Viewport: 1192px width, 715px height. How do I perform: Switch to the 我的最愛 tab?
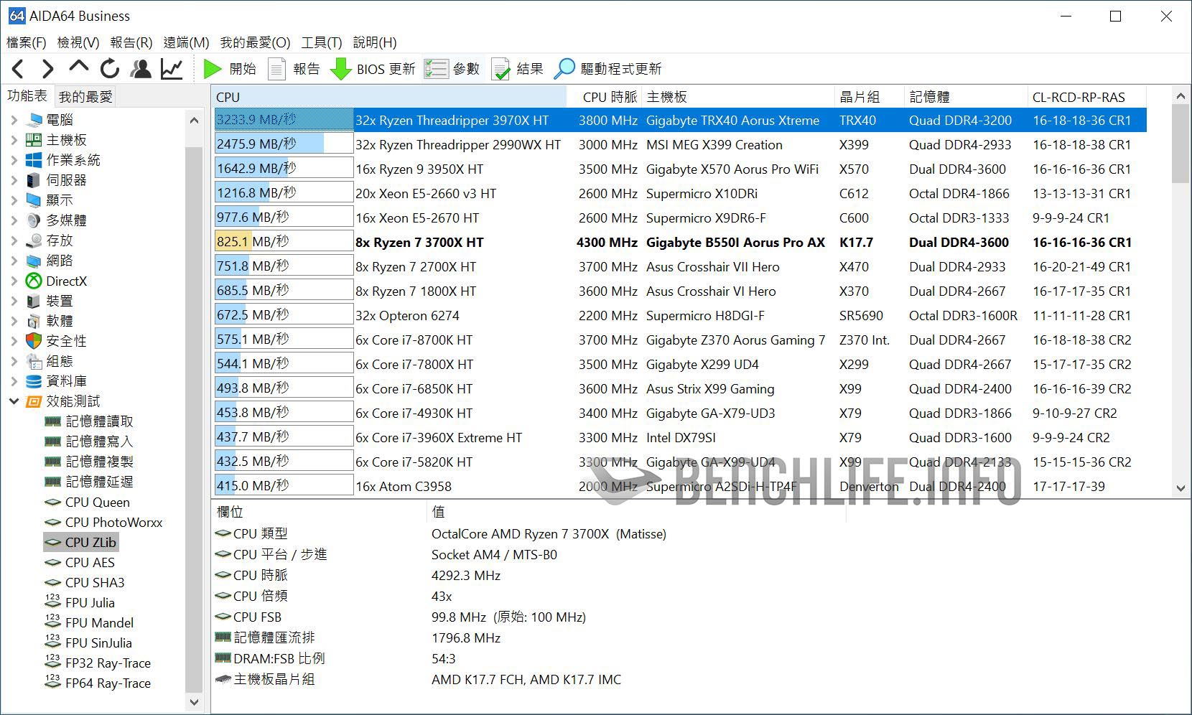click(85, 97)
